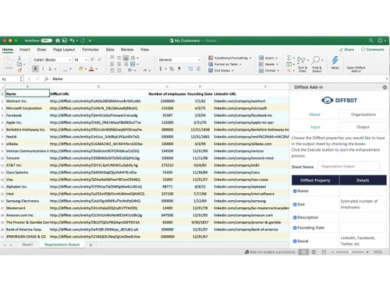Decrease font size with the smaller A icon

pos(100,59)
